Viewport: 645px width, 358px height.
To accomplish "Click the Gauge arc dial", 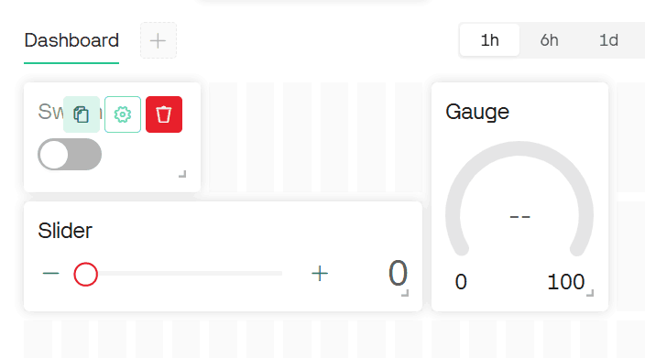I will coord(519,199).
